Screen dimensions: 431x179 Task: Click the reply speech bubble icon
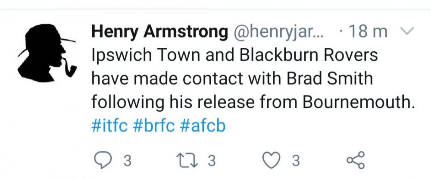102,160
